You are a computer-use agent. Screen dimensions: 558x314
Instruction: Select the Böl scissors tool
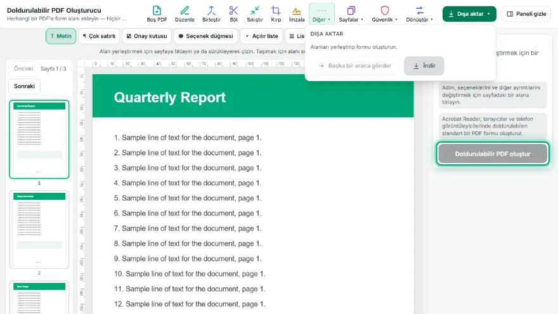click(233, 14)
